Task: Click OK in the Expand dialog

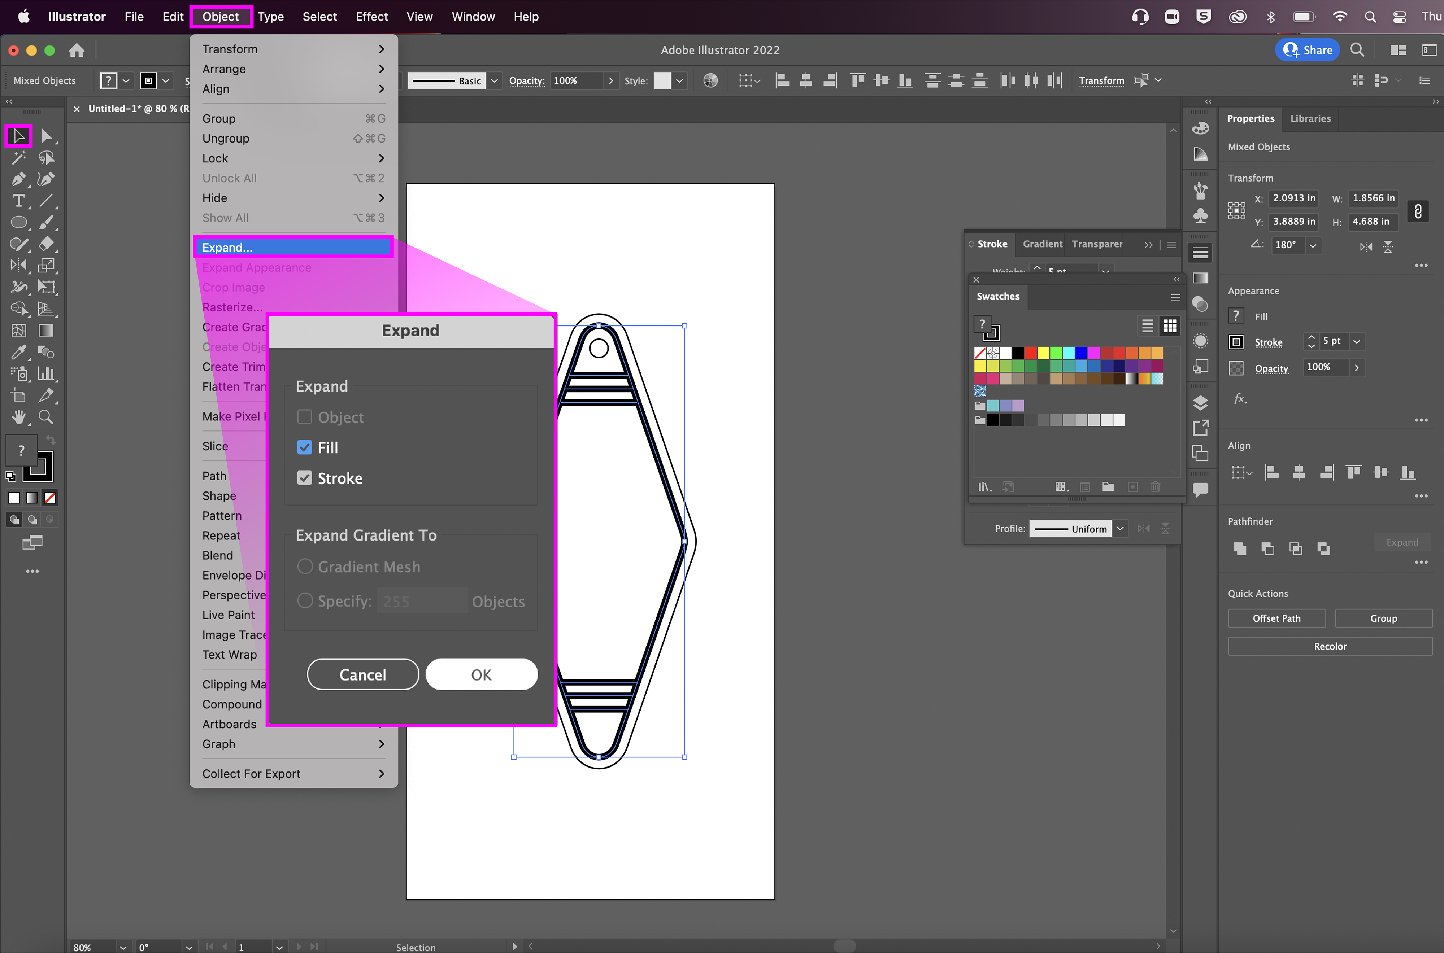Action: [x=481, y=675]
